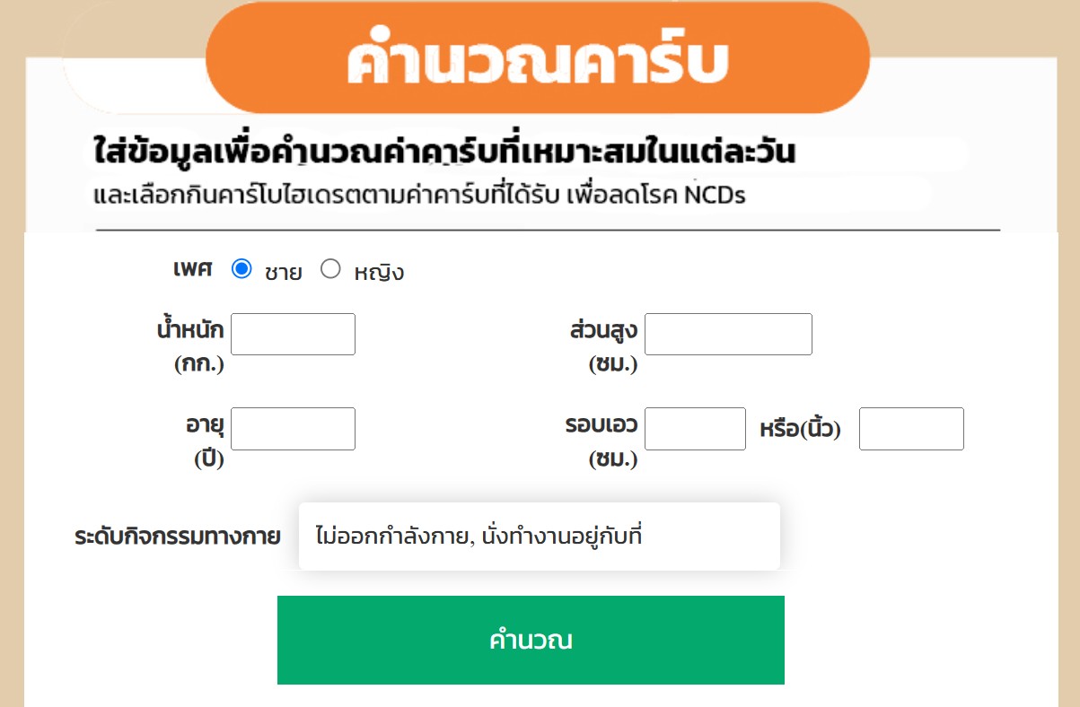
Task: Focus the รอบเอว (ซม.) input box
Action: click(695, 429)
